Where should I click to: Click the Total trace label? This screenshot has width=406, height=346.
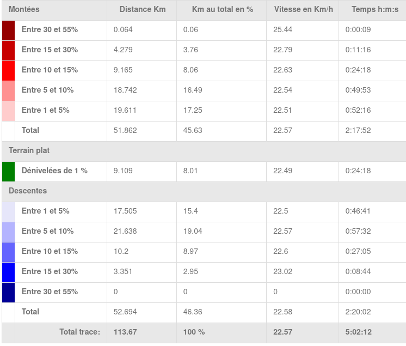[79, 332]
